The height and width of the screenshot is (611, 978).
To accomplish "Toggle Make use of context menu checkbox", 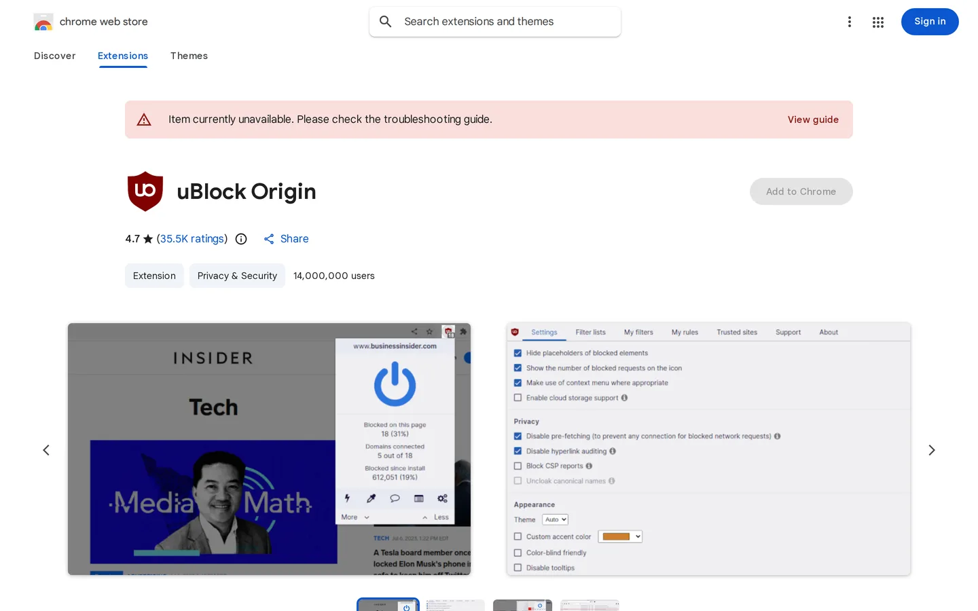I will click(x=518, y=383).
